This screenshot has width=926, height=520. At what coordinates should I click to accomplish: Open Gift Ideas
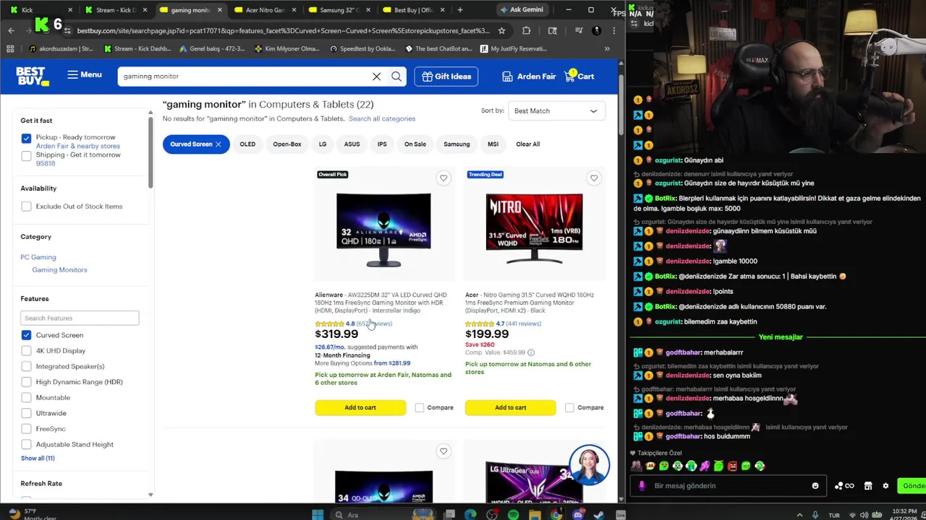tap(446, 77)
